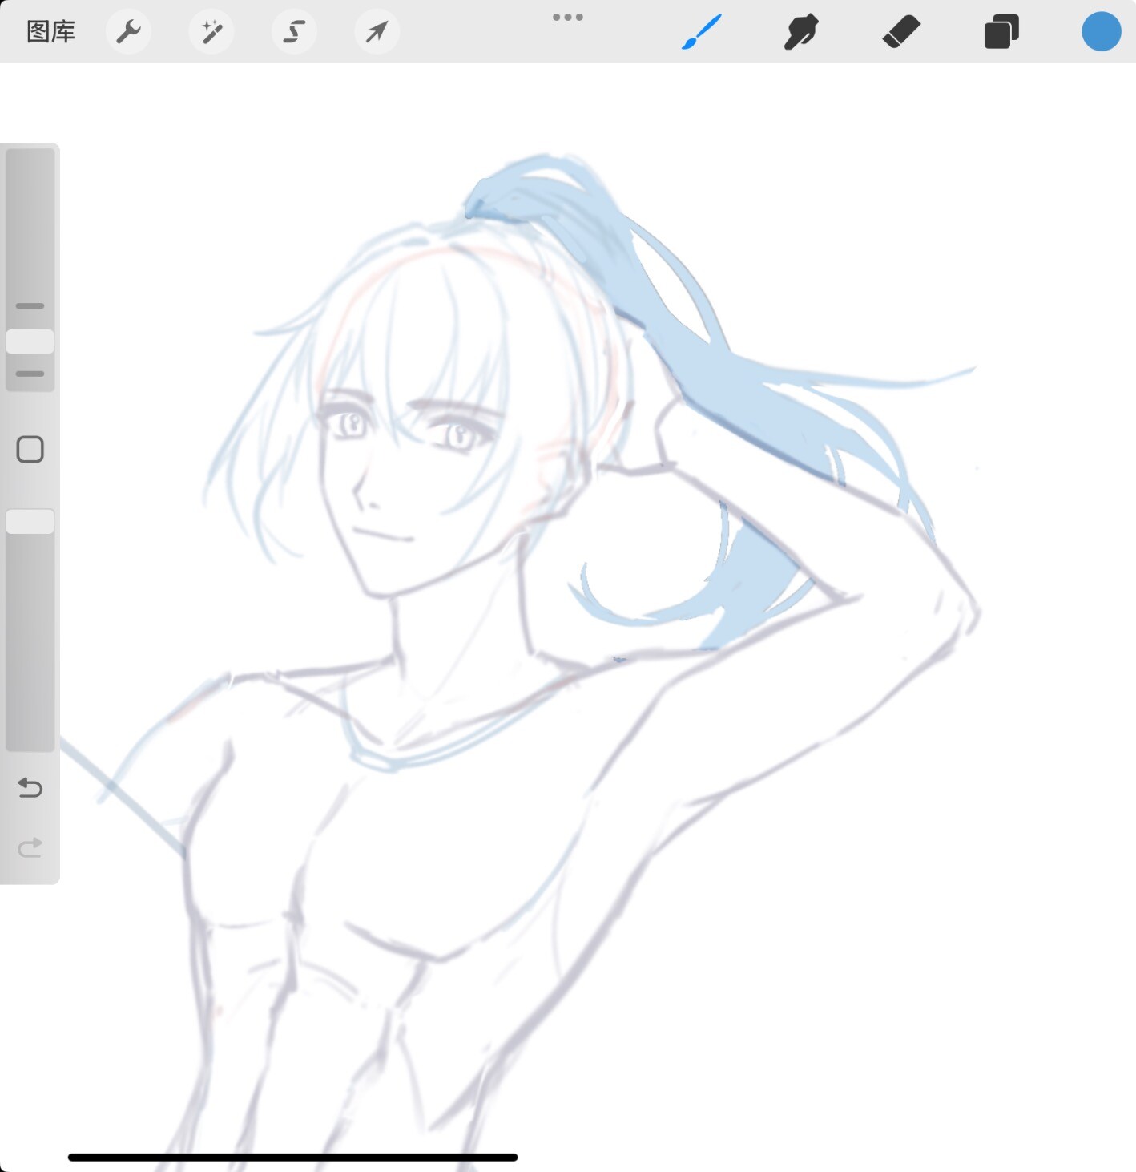Click the brush opacity slider handle
This screenshot has height=1172, width=1136.
(x=30, y=522)
